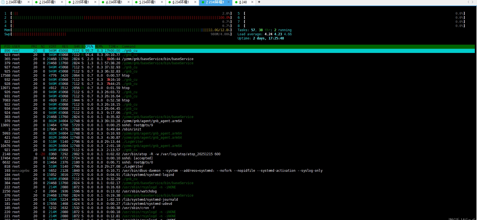Image resolution: width=477 pixels, height=220 pixels.
Task: Click the warning icon on tab 1
Action: click(3, 2)
